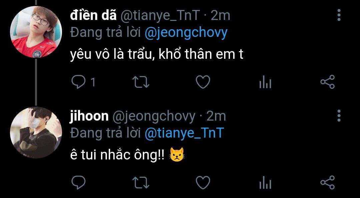View analytics for jihoon's tweet
360x198 pixels.
[x=265, y=182]
